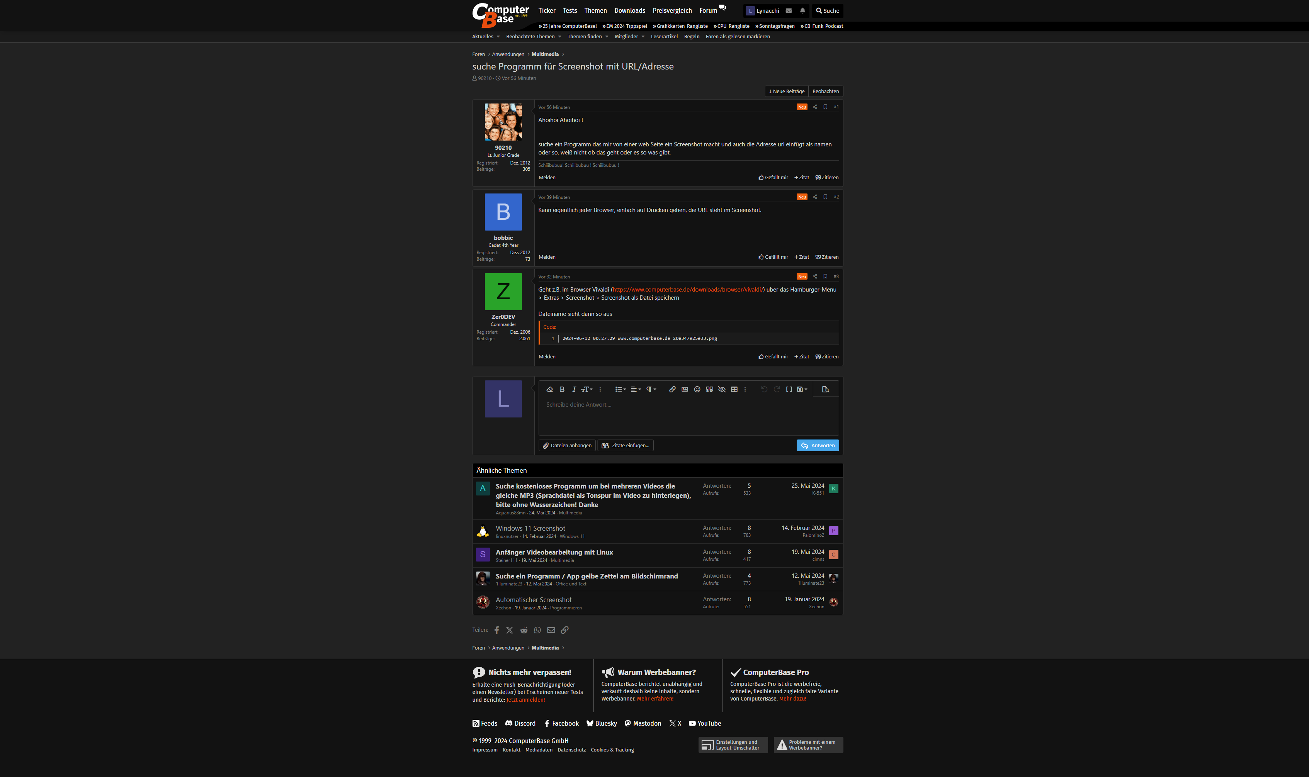Screen dimensions: 1309x777
Task: Toggle BB code mode brackets
Action: pos(789,389)
